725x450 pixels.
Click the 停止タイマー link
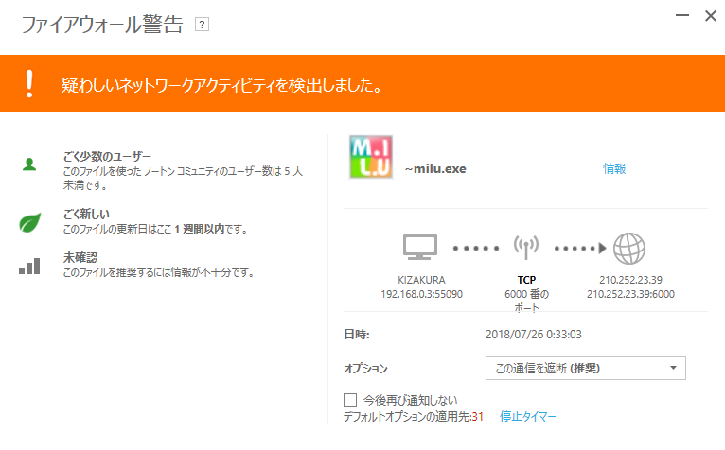(527, 416)
